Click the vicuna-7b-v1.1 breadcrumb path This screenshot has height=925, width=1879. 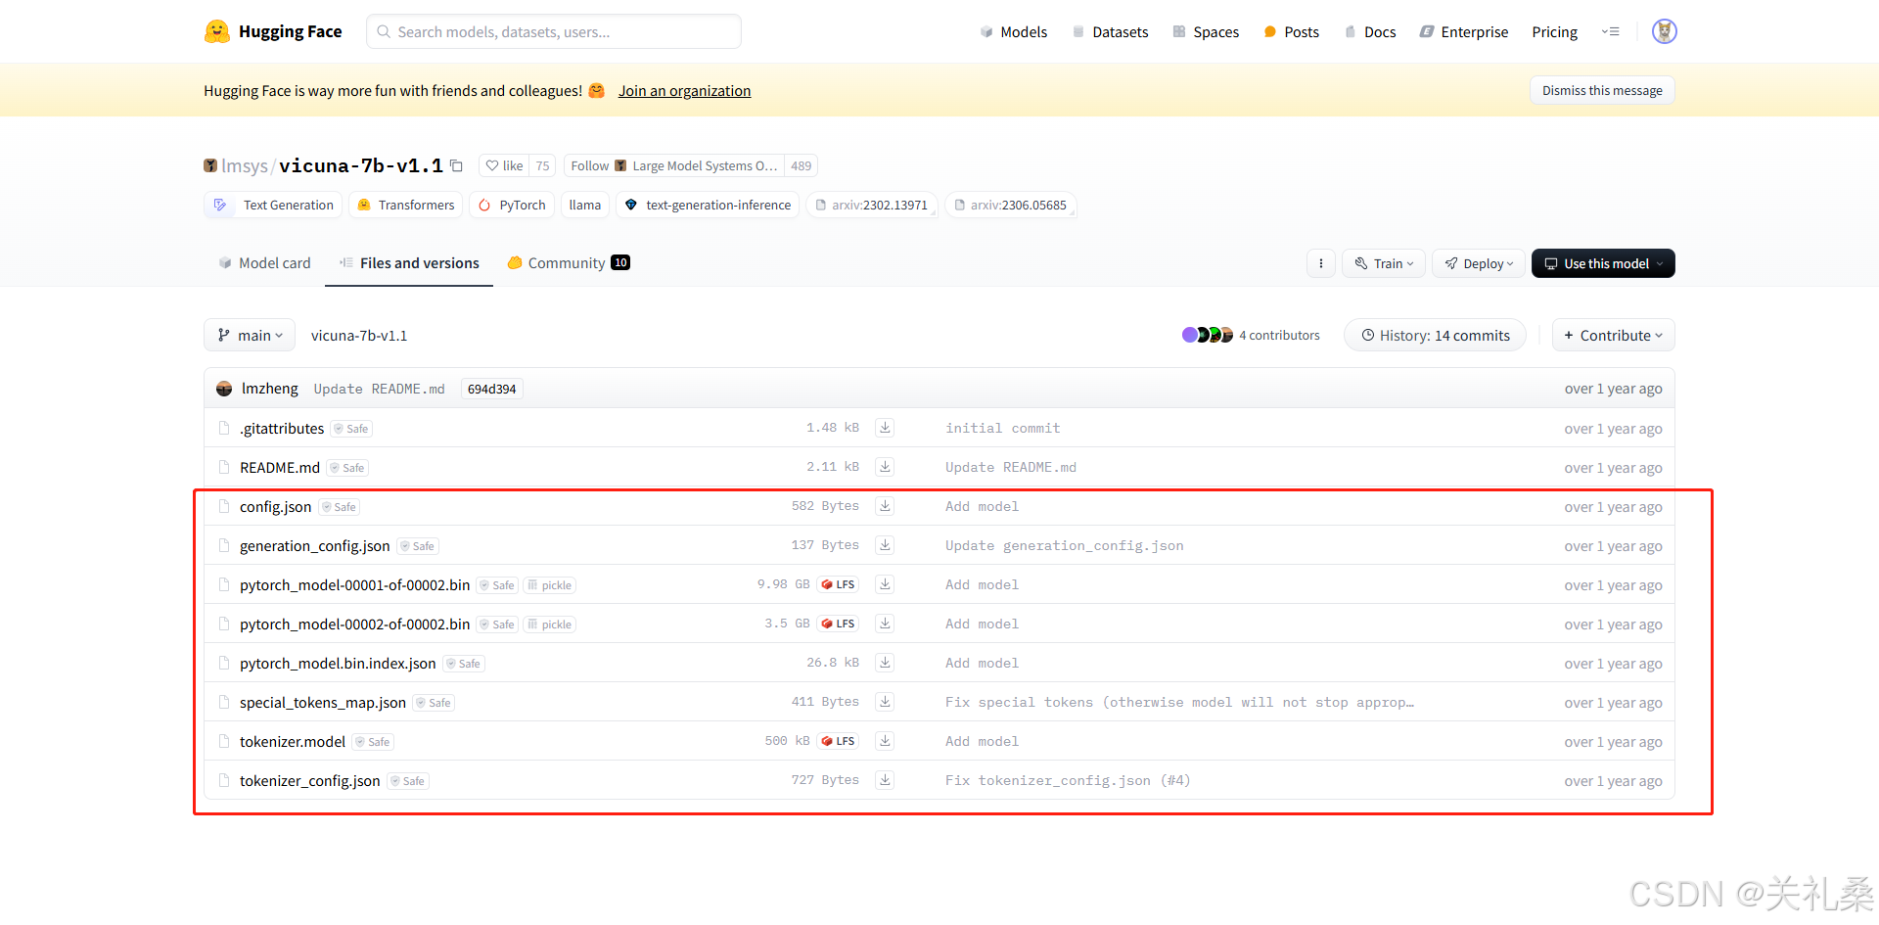359,335
